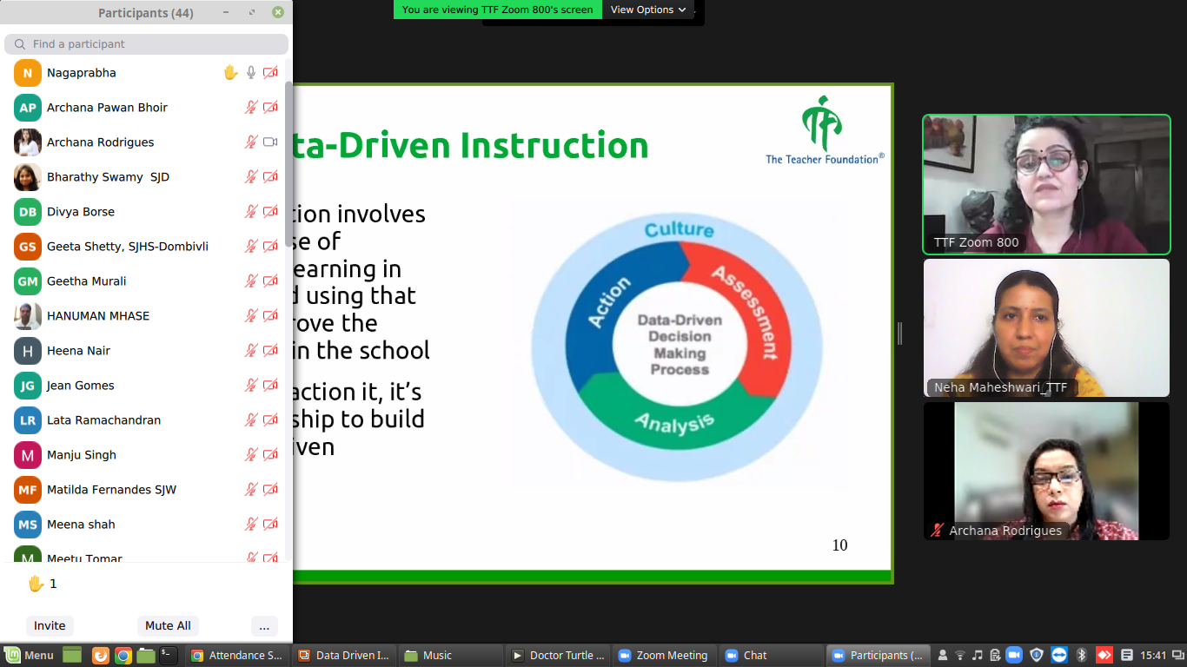Click the TeamViewer tray icon
Image resolution: width=1187 pixels, height=667 pixels.
[1058, 655]
